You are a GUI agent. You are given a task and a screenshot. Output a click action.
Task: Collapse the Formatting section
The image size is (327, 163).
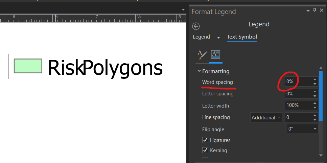[x=199, y=71]
